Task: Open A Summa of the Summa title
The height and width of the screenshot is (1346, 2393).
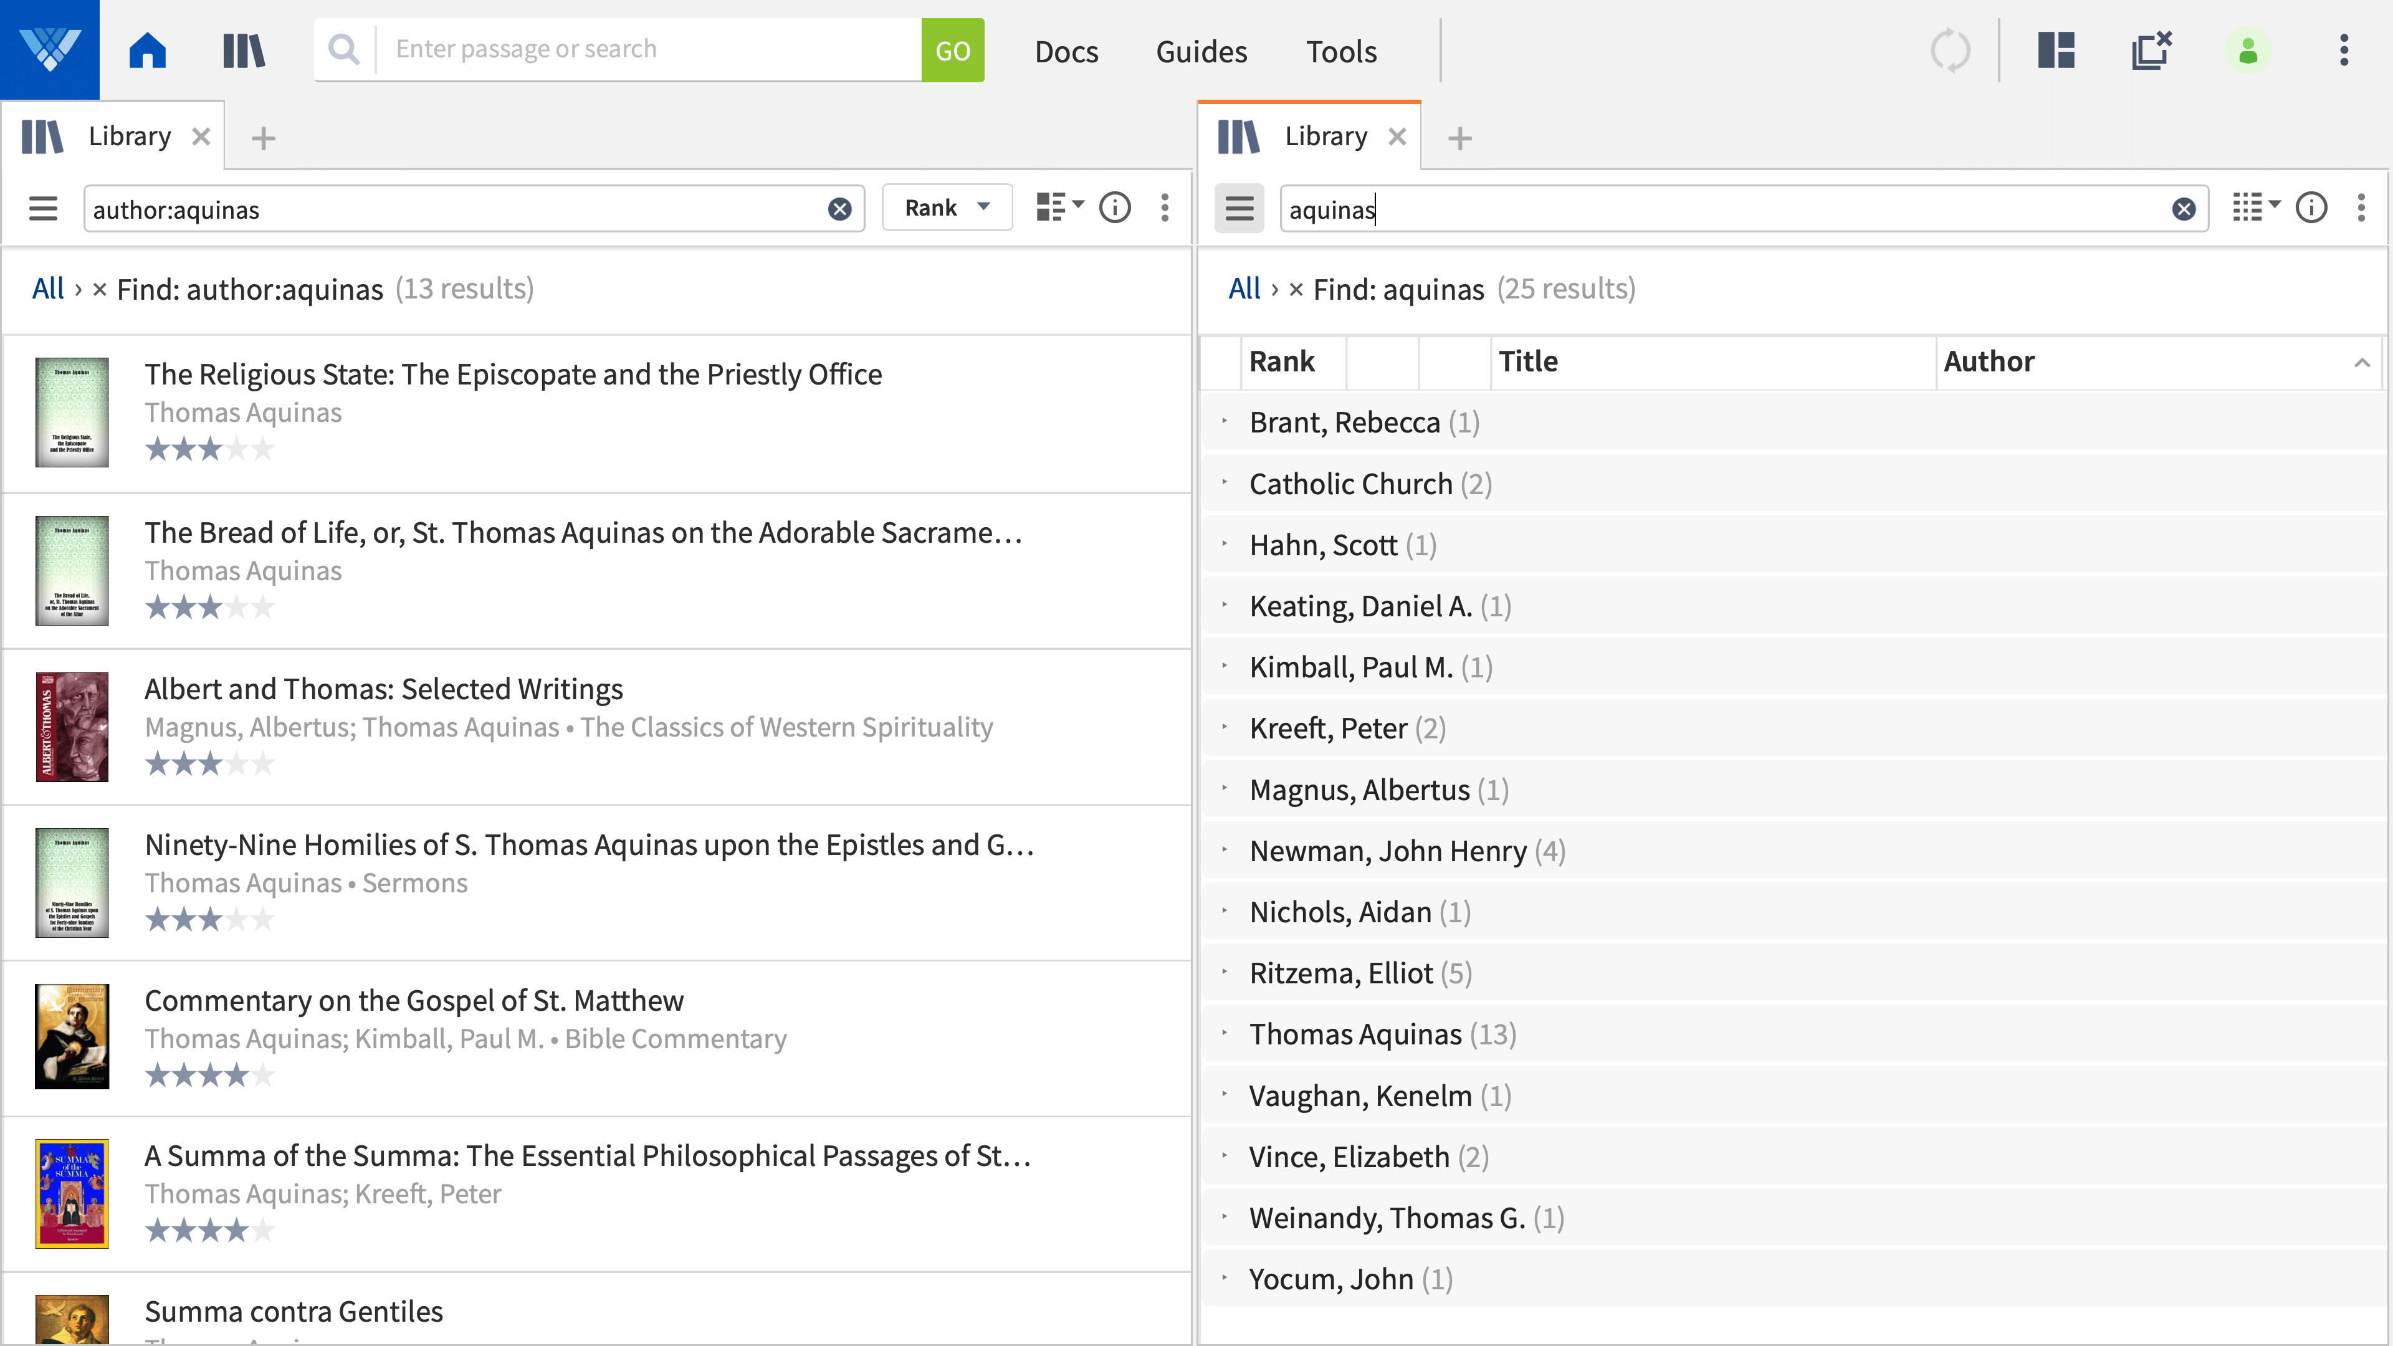Action: click(x=588, y=1155)
